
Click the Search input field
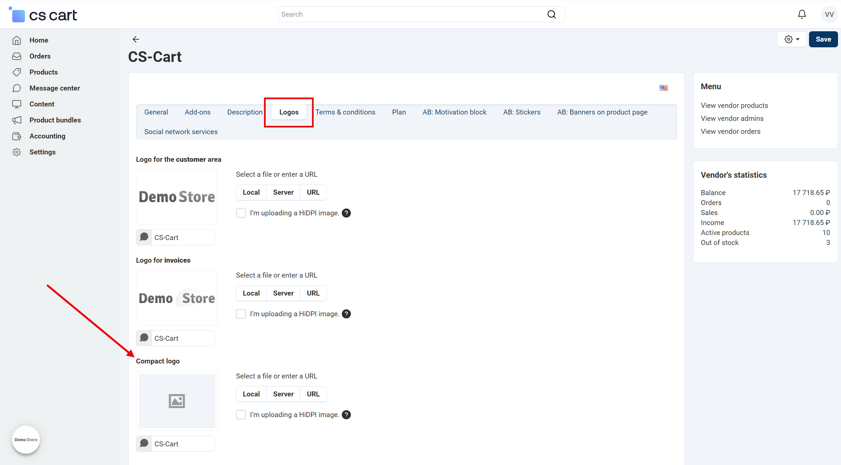click(410, 14)
